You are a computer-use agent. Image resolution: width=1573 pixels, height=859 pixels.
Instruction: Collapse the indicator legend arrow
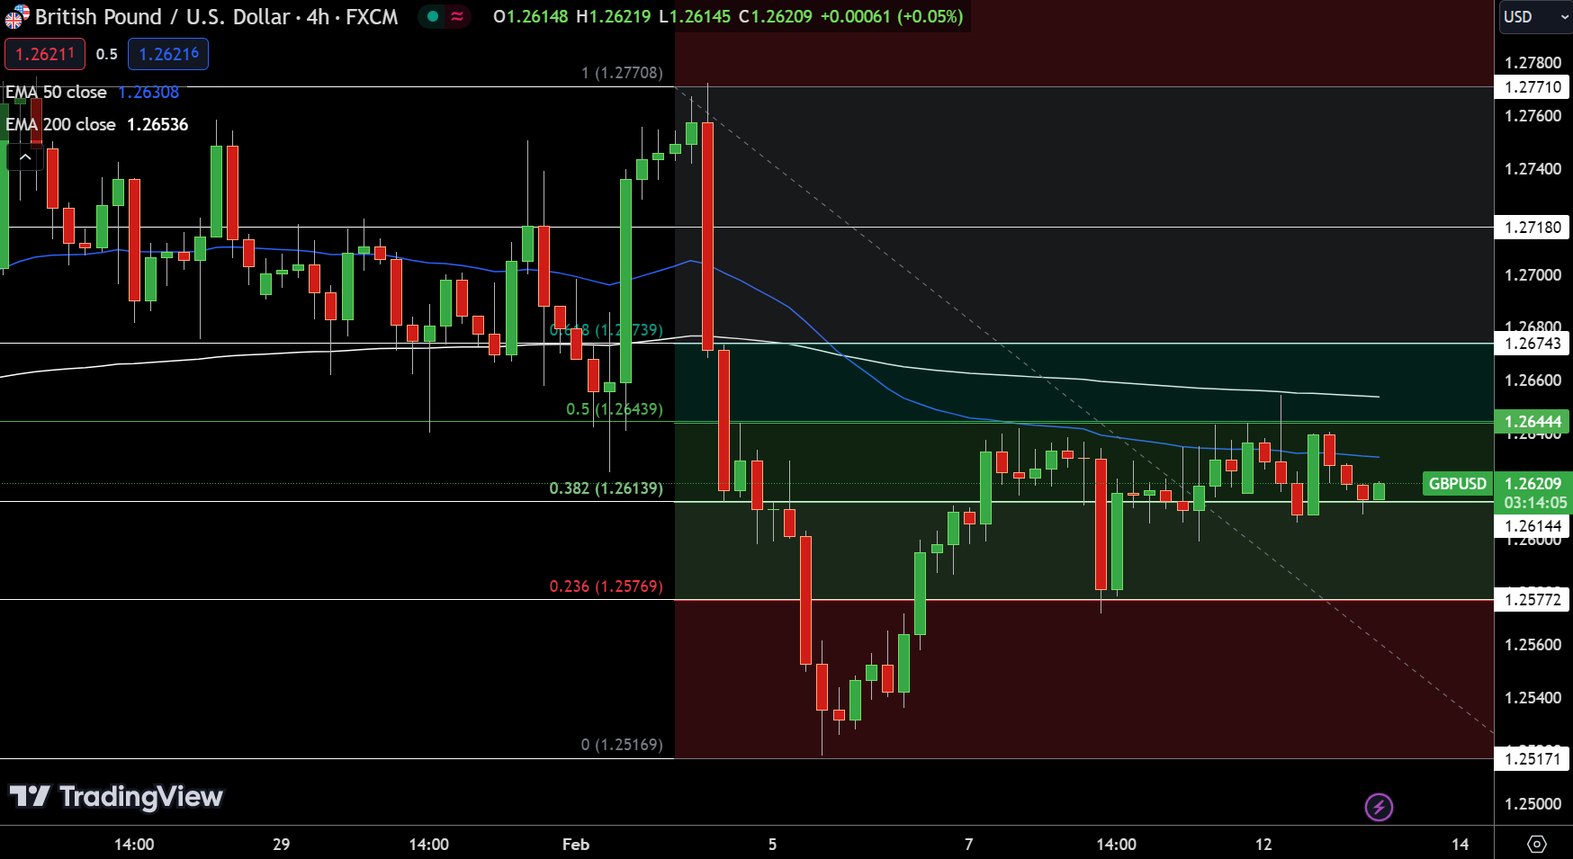[x=25, y=157]
